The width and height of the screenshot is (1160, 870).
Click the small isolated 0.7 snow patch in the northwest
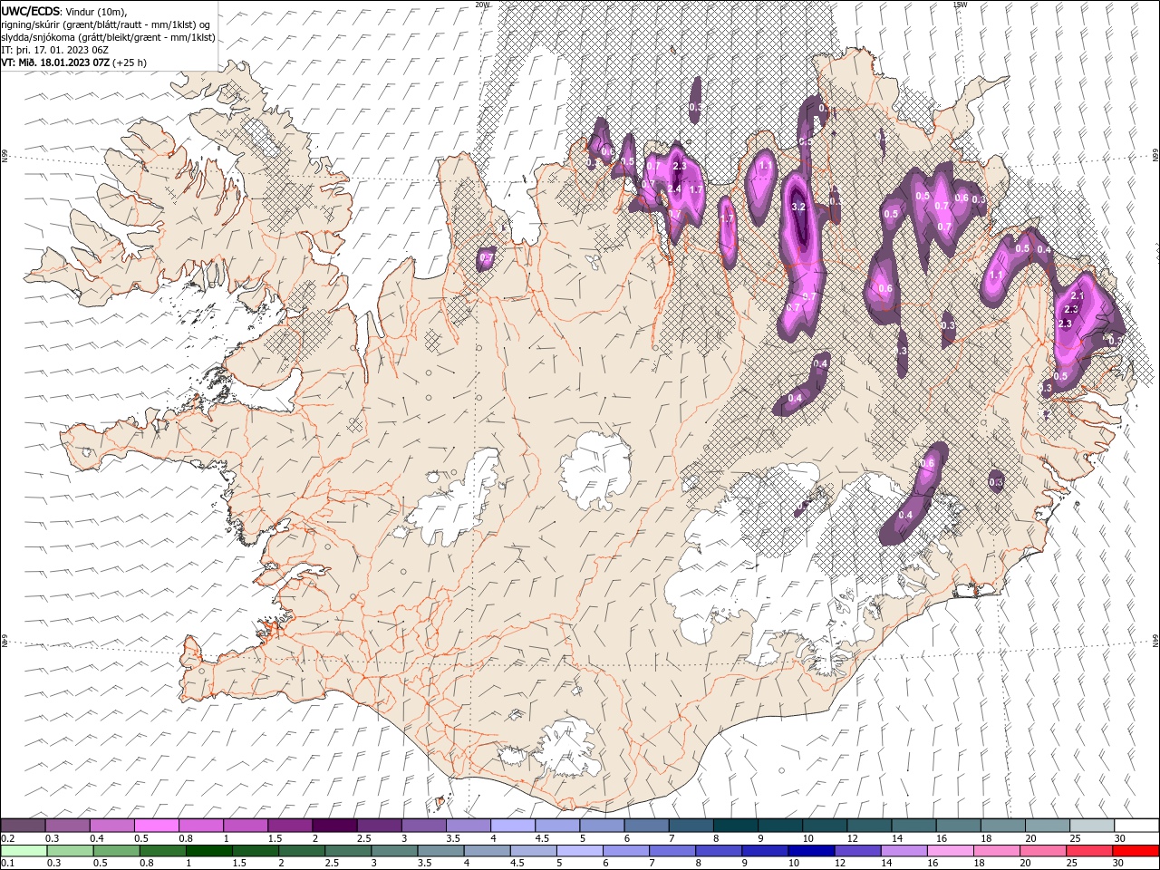[487, 258]
